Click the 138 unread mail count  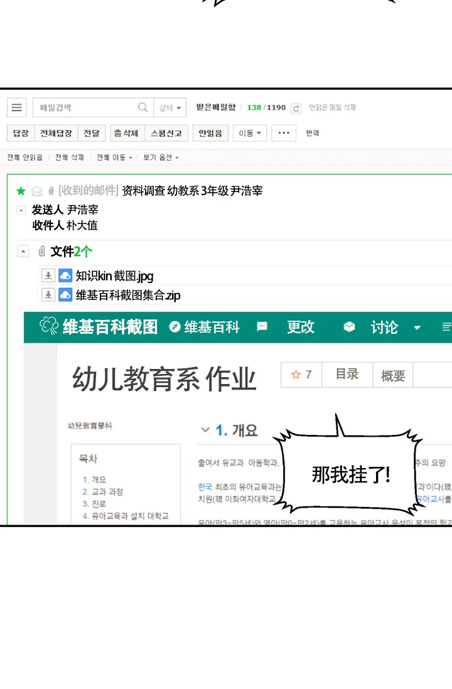click(x=254, y=107)
